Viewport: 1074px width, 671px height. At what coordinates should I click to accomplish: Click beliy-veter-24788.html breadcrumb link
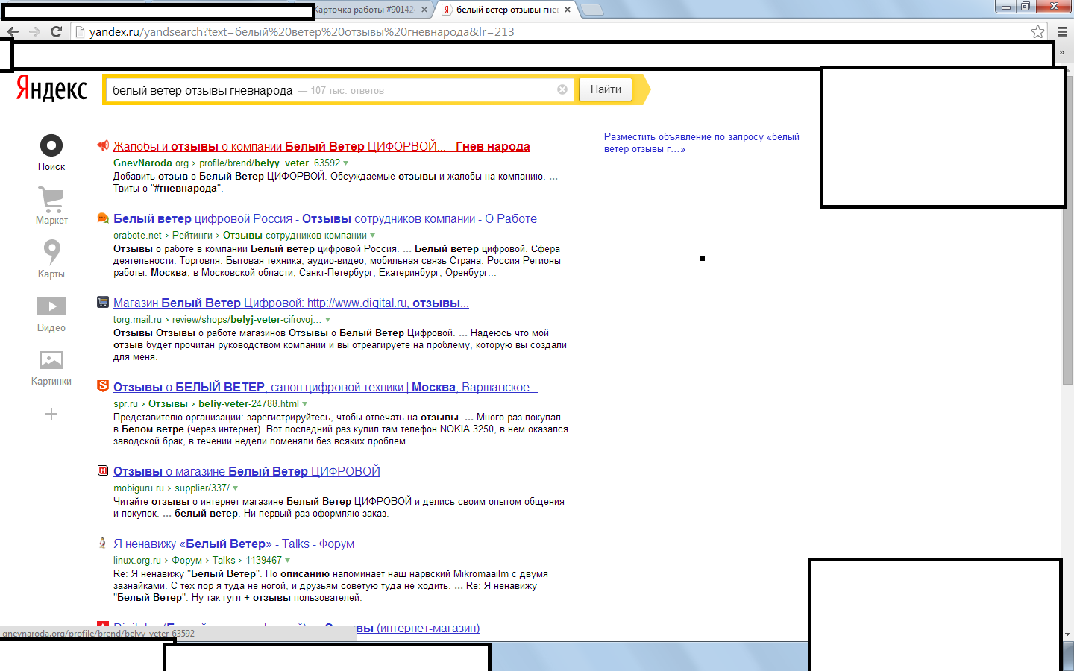click(x=248, y=403)
